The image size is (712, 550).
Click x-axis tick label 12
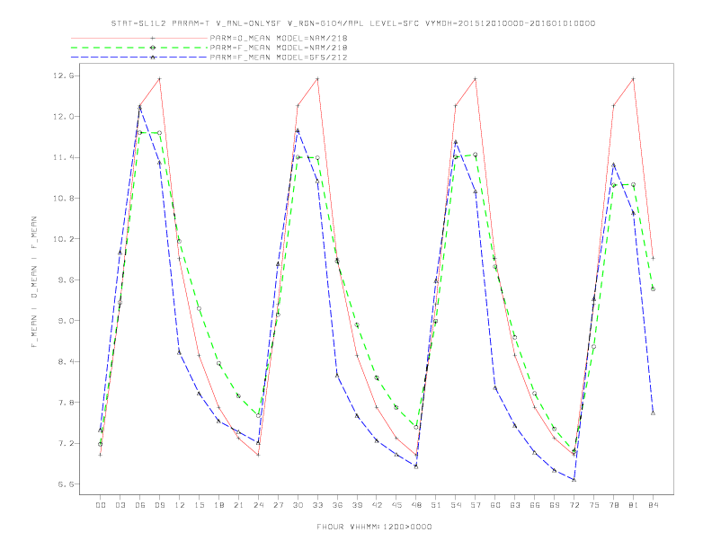pyautogui.click(x=180, y=505)
